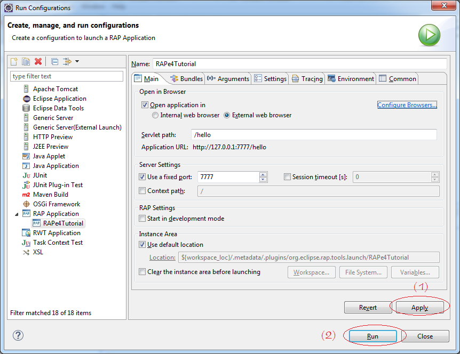
Task: Click the XSL icon
Action: click(26, 252)
